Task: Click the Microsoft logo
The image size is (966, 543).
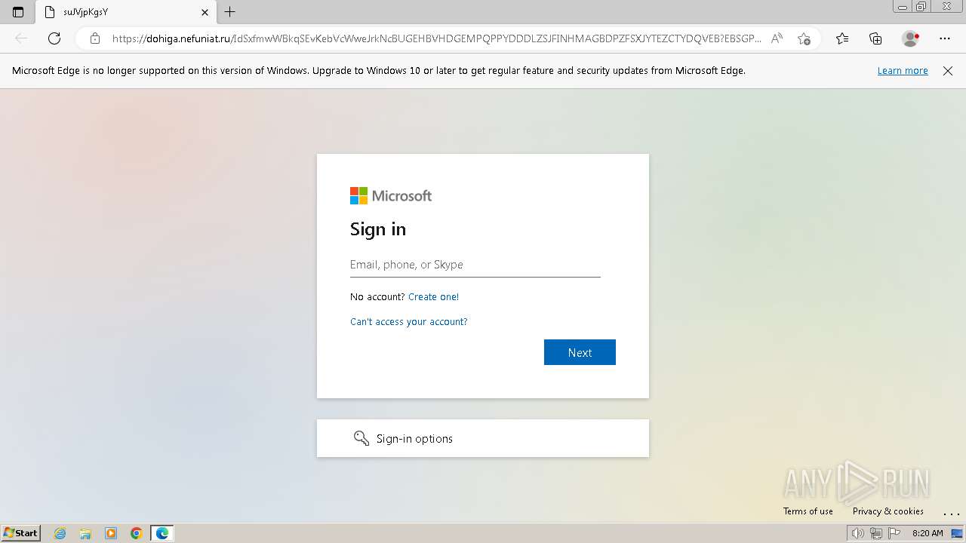Action: tap(391, 196)
